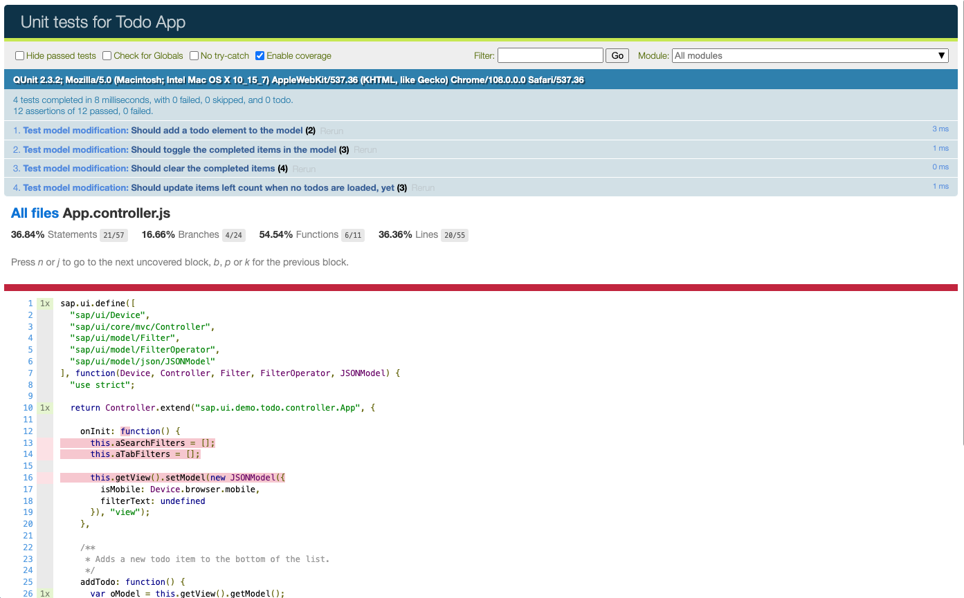Image resolution: width=964 pixels, height=598 pixels.
Task: Click the 'Press n or j' keyboard hint text
Action: (180, 263)
